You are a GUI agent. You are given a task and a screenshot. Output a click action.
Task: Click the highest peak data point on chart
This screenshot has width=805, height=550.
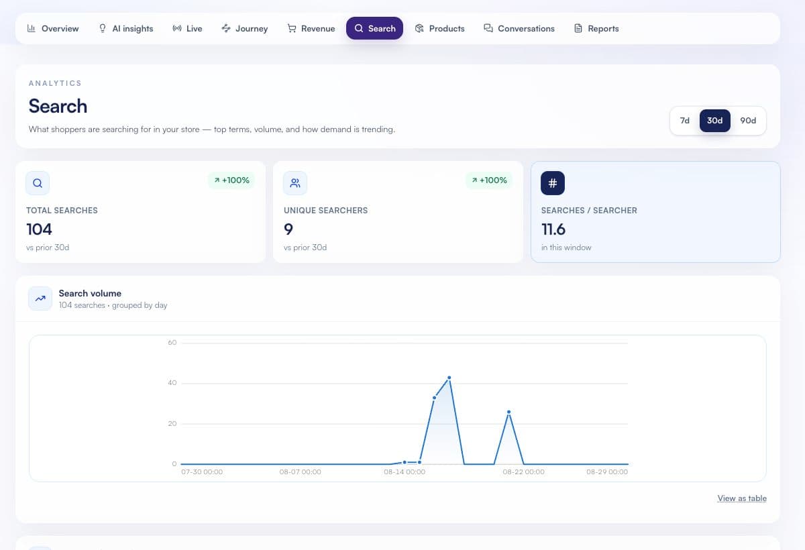click(449, 378)
